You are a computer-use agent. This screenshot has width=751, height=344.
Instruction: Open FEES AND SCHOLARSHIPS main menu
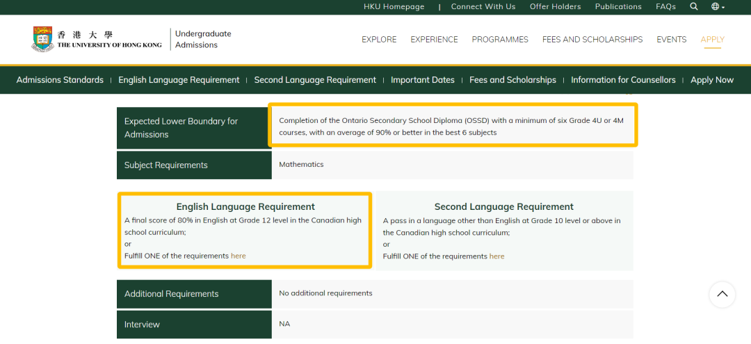coord(592,40)
